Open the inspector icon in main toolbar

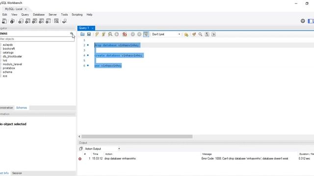coord(12,21)
